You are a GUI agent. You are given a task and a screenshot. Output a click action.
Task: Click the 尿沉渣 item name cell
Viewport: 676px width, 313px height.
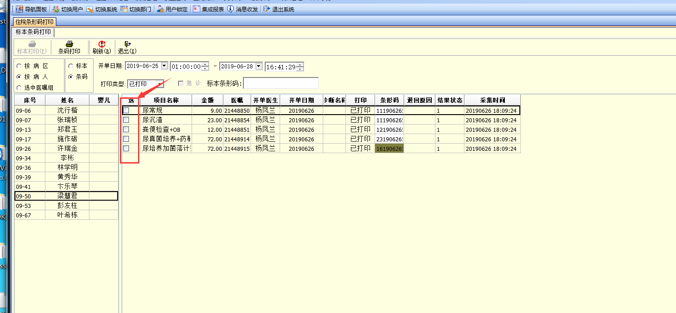tap(166, 120)
